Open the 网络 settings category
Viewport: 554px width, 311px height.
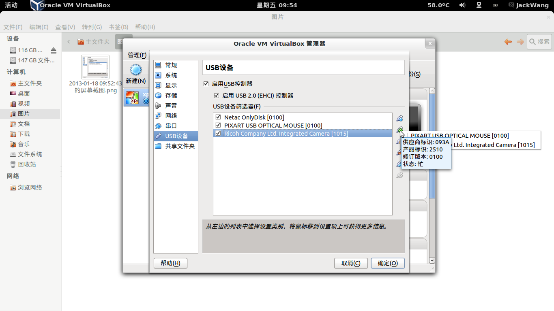tap(176, 116)
